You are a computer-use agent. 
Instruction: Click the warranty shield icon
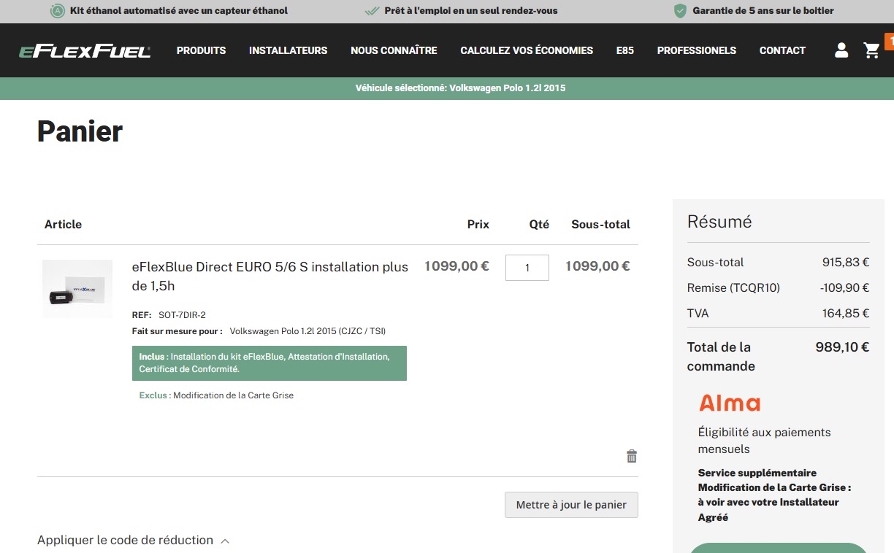[680, 11]
